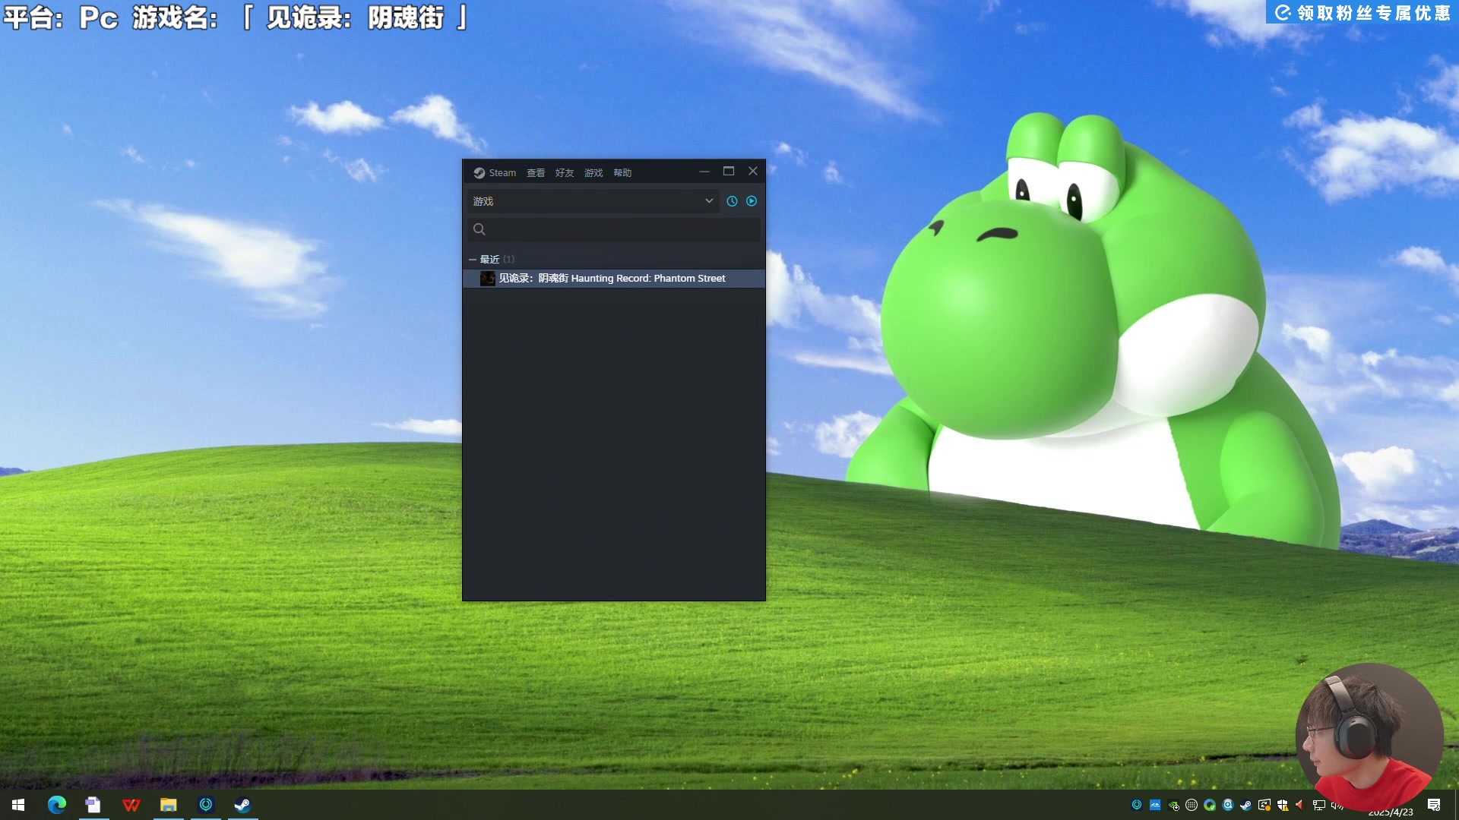Open the 帮助 menu in Steam
This screenshot has width=1459, height=820.
click(622, 173)
